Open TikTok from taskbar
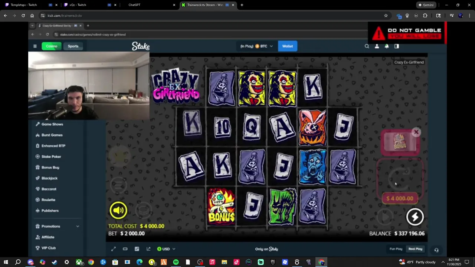The width and height of the screenshot is (475, 267). (236, 262)
